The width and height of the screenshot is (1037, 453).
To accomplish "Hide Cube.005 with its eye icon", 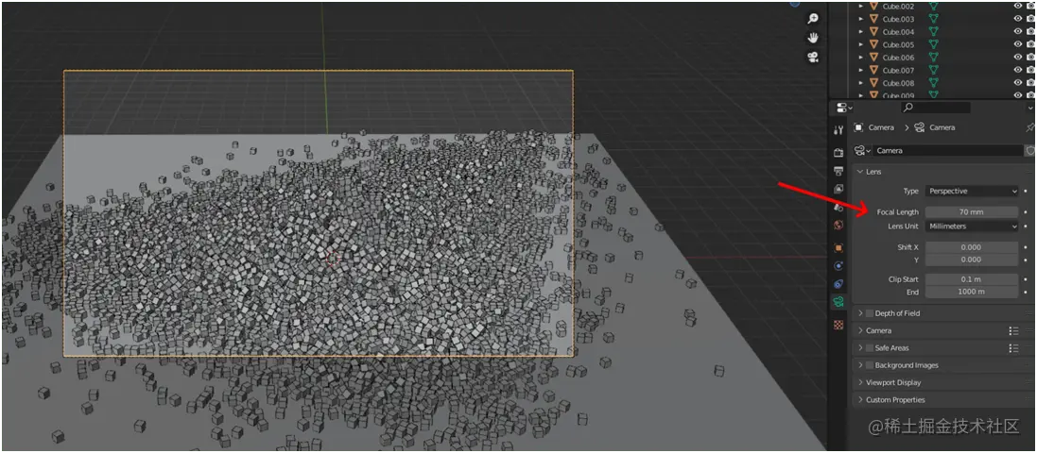I will 1018,45.
